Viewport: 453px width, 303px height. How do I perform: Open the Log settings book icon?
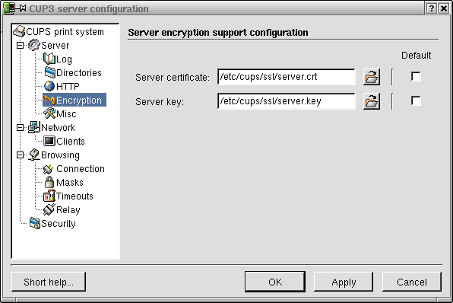49,59
